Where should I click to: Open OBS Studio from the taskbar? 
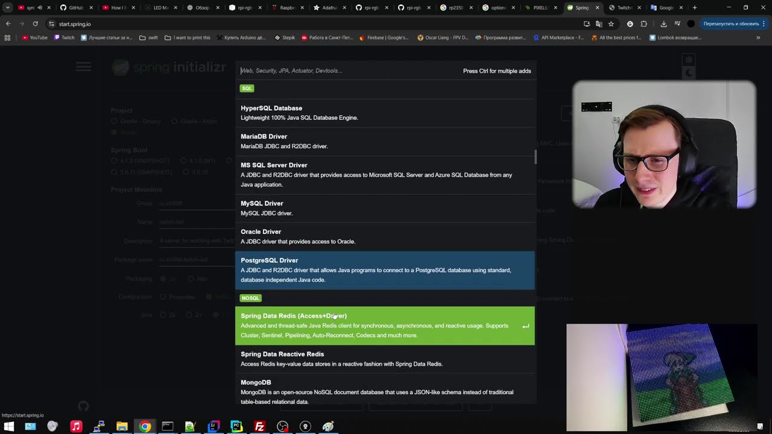[x=282, y=426]
